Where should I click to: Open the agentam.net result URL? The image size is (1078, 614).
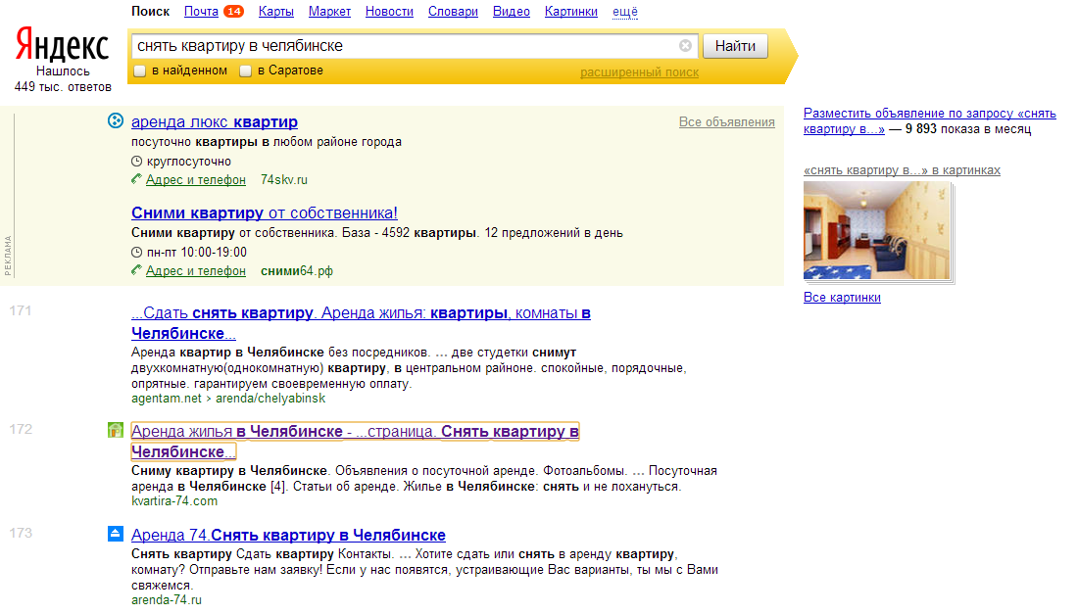pyautogui.click(x=228, y=399)
